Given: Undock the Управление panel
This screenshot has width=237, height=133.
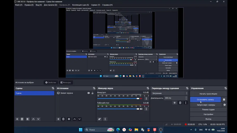Looking at the screenshot, I should pos(225,88).
